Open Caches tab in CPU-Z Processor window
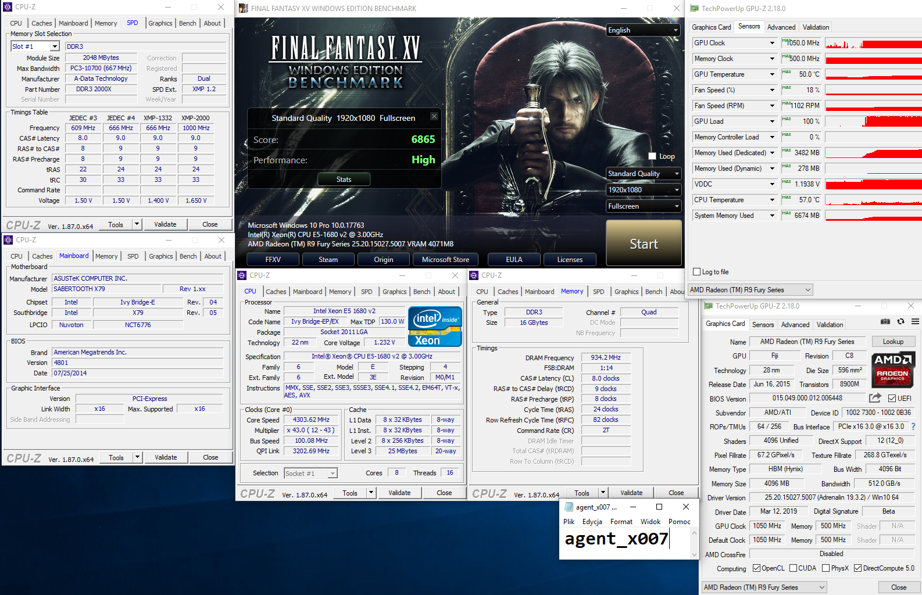Viewport: 922px width, 595px height. 276,292
